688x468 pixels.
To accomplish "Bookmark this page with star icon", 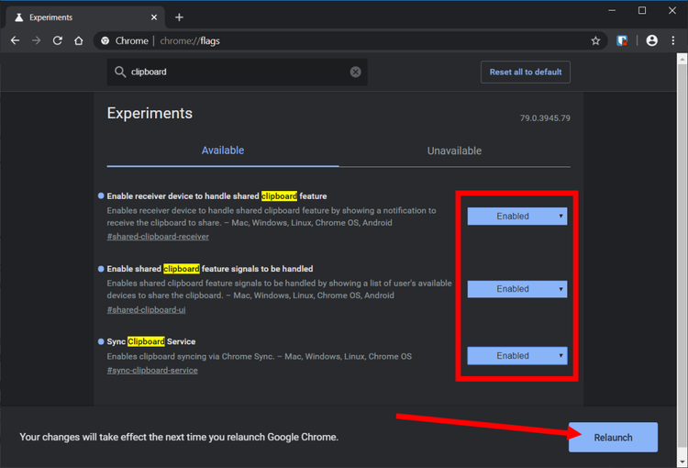I will point(595,40).
